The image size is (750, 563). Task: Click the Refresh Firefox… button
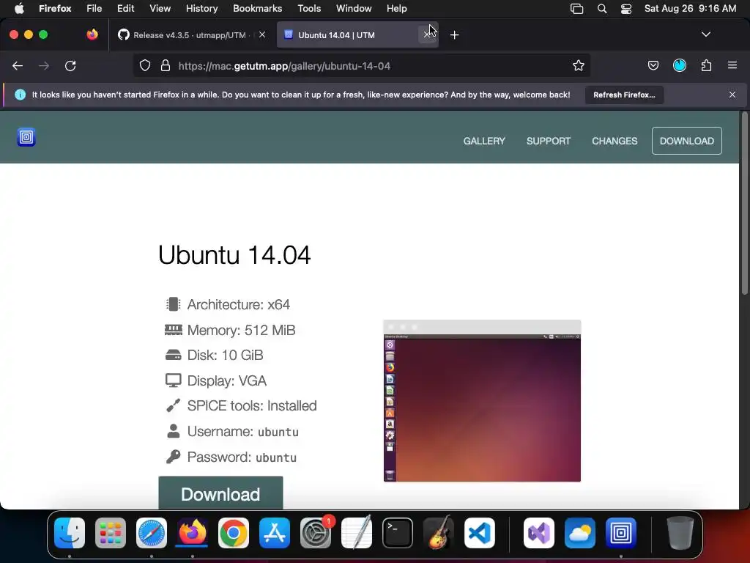(x=624, y=95)
